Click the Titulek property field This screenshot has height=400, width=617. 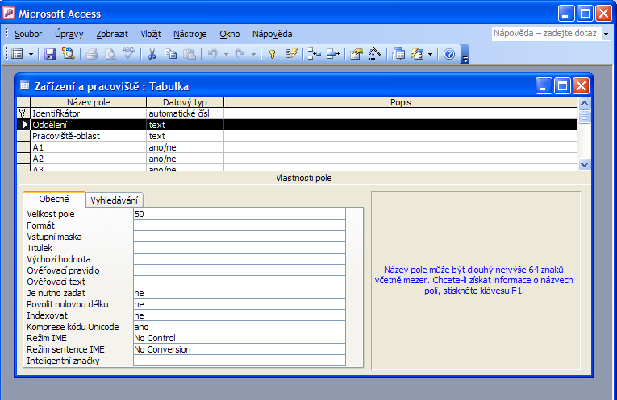pos(240,248)
